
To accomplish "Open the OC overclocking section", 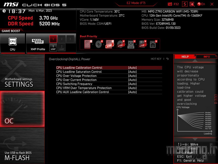I will pyautogui.click(x=22, y=109).
